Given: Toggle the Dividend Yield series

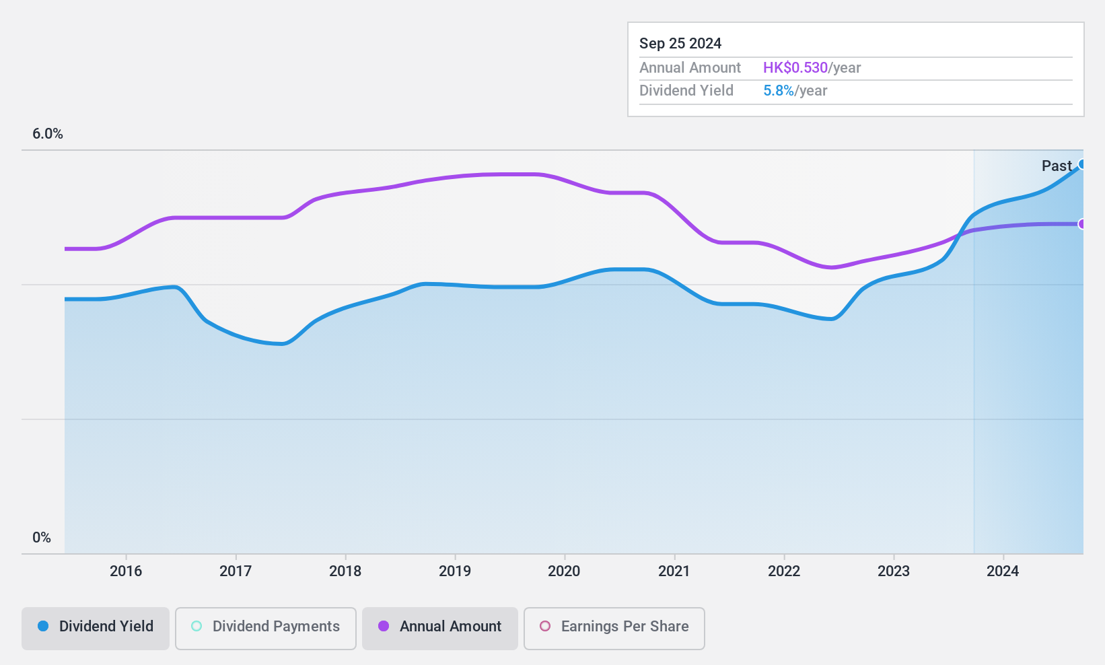Looking at the screenshot, I should [x=96, y=628].
